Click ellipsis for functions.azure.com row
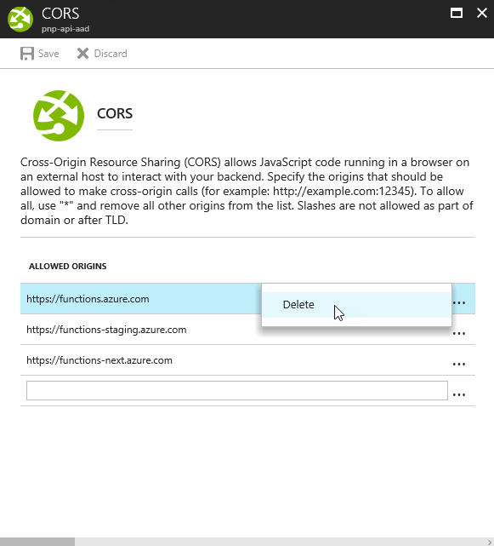This screenshot has height=546, width=494. (459, 303)
